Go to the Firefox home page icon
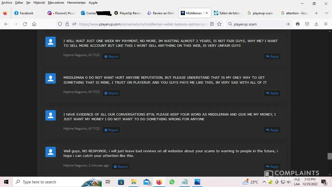Image resolution: width=332 pixels, height=187 pixels. click(x=34, y=24)
